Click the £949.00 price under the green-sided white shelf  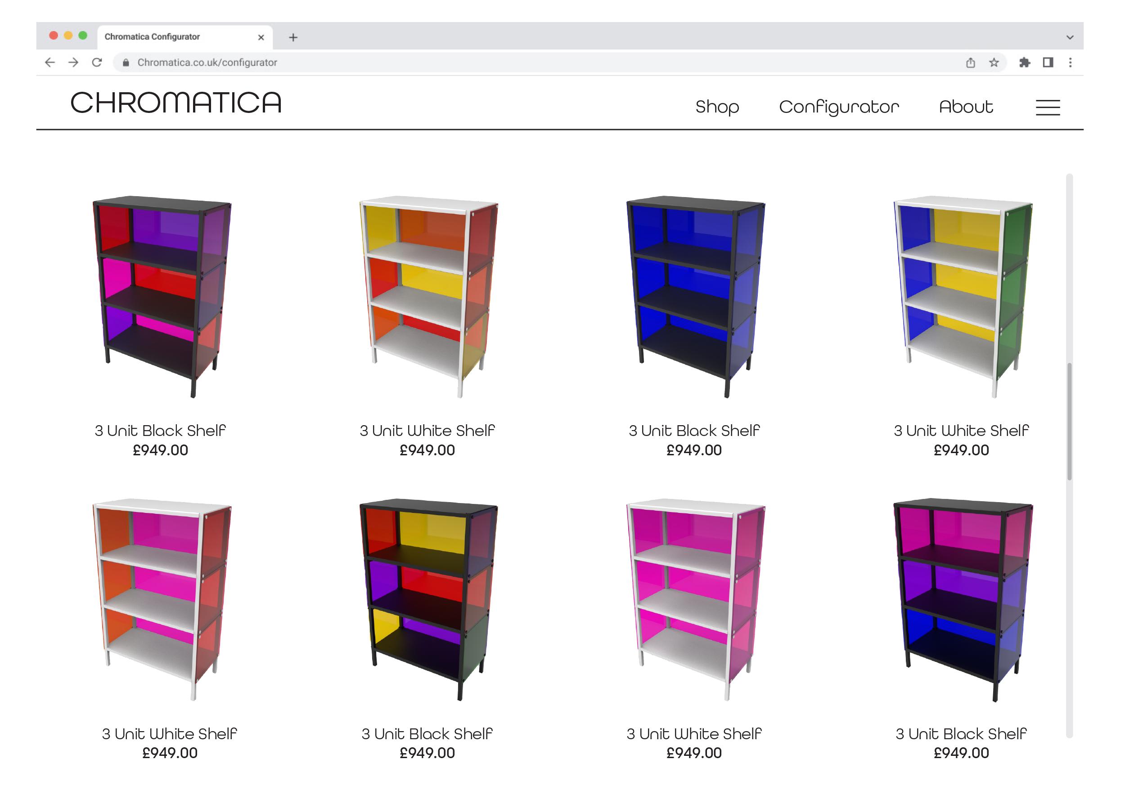tap(961, 450)
